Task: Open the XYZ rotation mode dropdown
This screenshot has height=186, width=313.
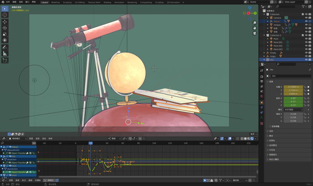Action: 292,110
